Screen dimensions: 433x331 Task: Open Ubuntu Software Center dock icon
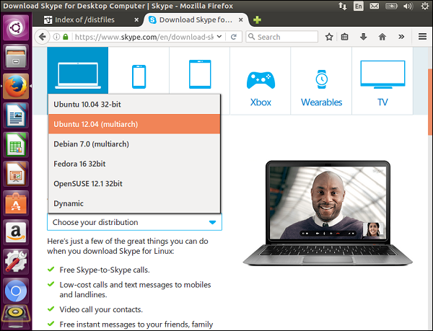[16, 203]
